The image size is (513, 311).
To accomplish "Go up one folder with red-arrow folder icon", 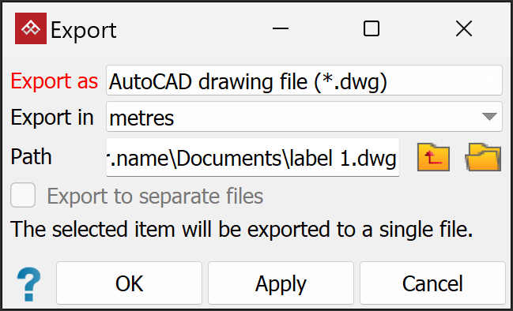I will [433, 157].
